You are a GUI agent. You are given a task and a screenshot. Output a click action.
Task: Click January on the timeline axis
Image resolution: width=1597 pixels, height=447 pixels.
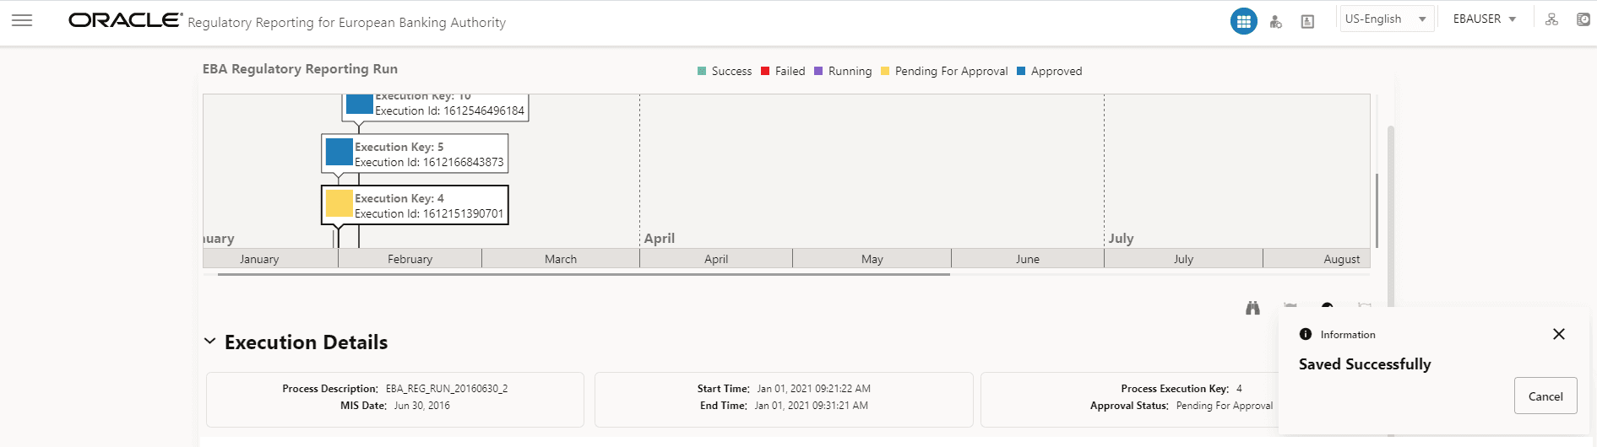click(259, 259)
